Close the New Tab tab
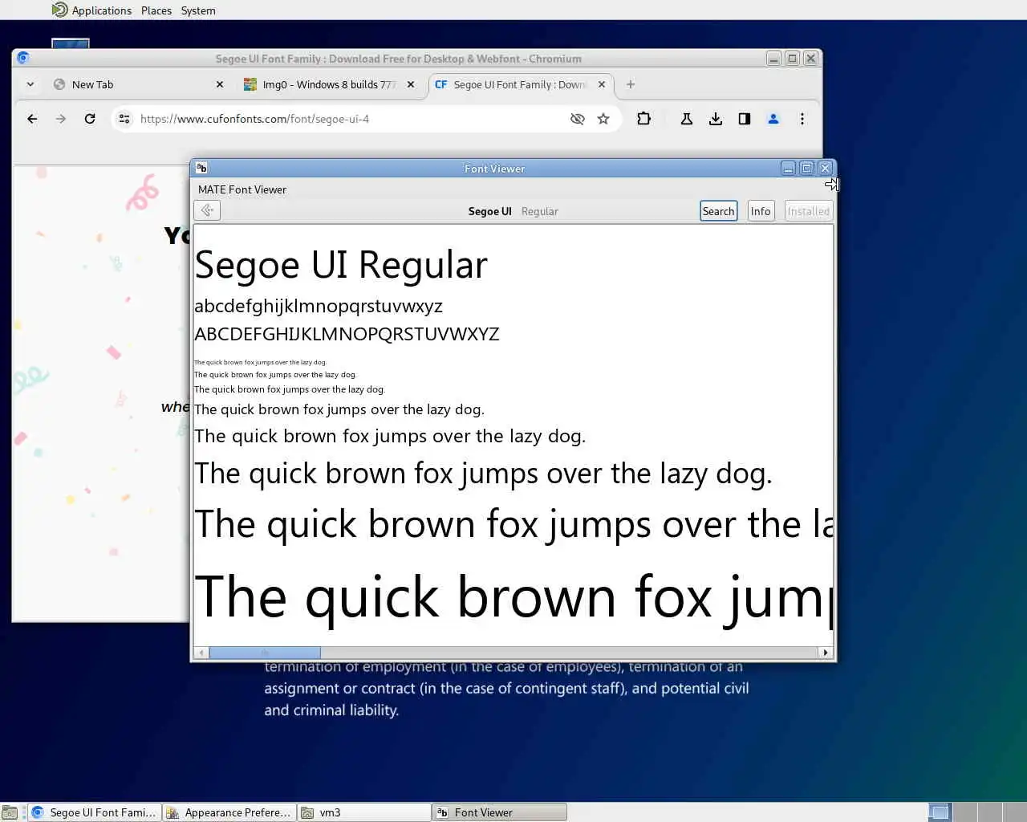Screen dimensions: 1027x822 pos(220,84)
